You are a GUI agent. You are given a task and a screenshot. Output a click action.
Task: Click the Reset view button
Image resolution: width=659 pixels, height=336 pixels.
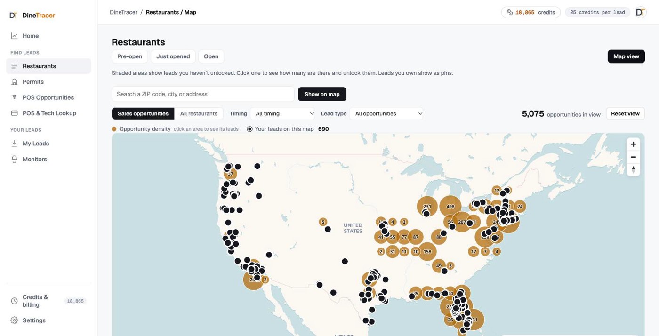[625, 113]
